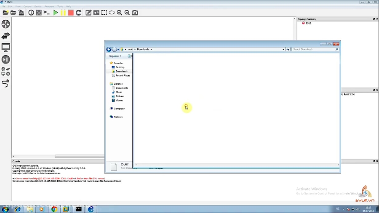This screenshot has height=213, width=379.
Task: Select the Add a link cable tool
Action: pyautogui.click(x=6, y=83)
